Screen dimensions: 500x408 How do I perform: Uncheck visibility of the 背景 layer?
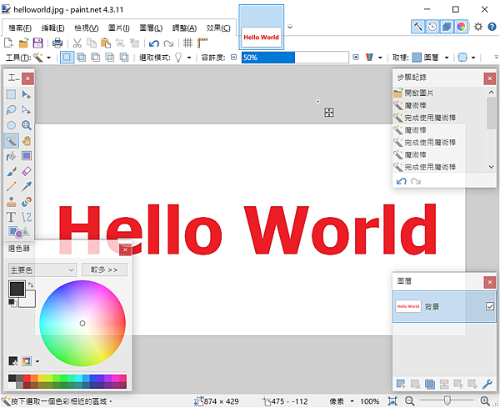click(490, 307)
